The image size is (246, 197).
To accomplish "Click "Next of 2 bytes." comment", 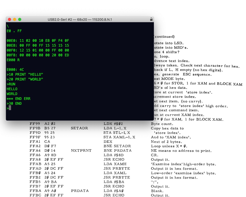I will tap(166, 142).
